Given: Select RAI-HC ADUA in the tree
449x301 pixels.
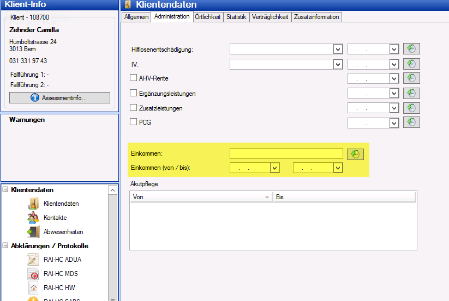Looking at the screenshot, I should pyautogui.click(x=62, y=260).
